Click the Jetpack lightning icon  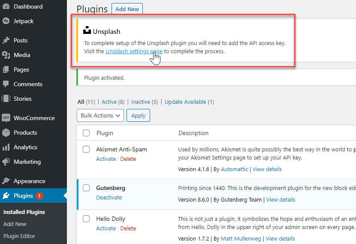pos(6,21)
